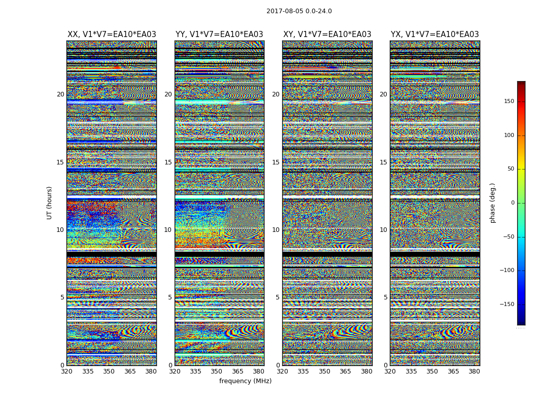The image size is (533, 406).
Task: Click colorbar tick label '−150'
Action: [507, 304]
